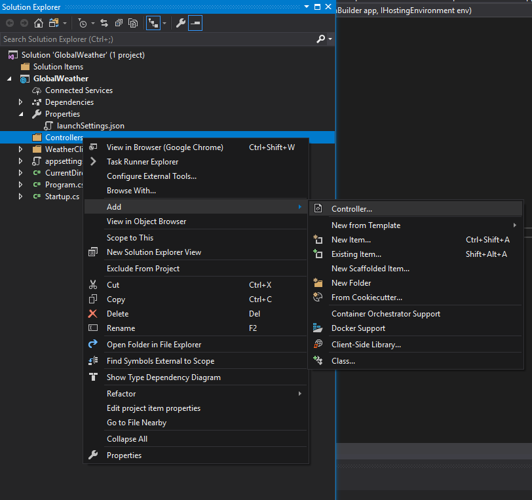Collapse the GlobalWeather project node
532x500 pixels.
pyautogui.click(x=9, y=79)
